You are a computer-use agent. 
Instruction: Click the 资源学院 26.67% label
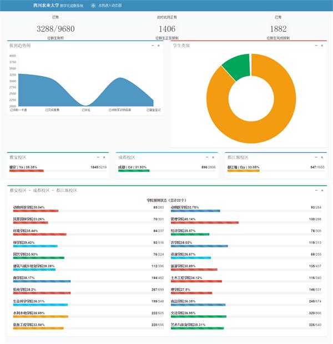pos(183,255)
